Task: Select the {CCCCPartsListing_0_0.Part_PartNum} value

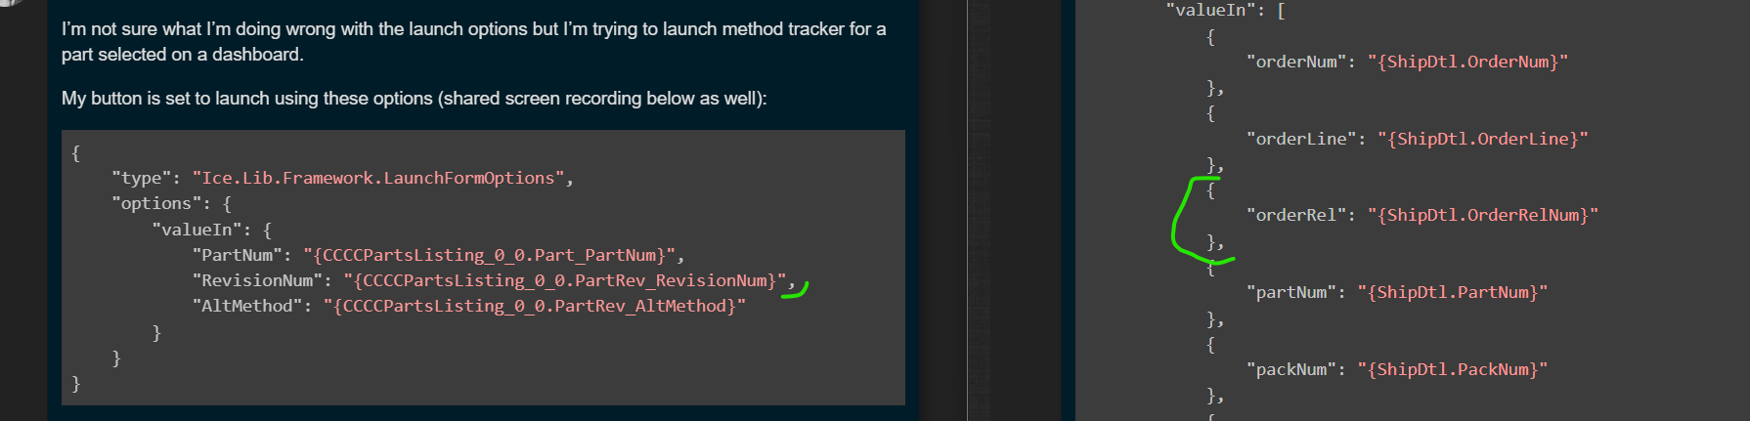Action: pyautogui.click(x=489, y=255)
